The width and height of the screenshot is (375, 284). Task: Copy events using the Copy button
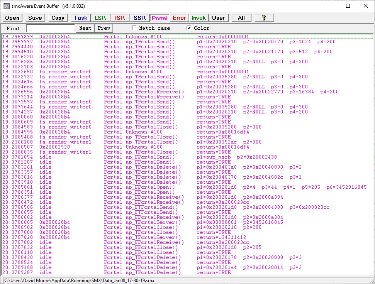(58, 18)
